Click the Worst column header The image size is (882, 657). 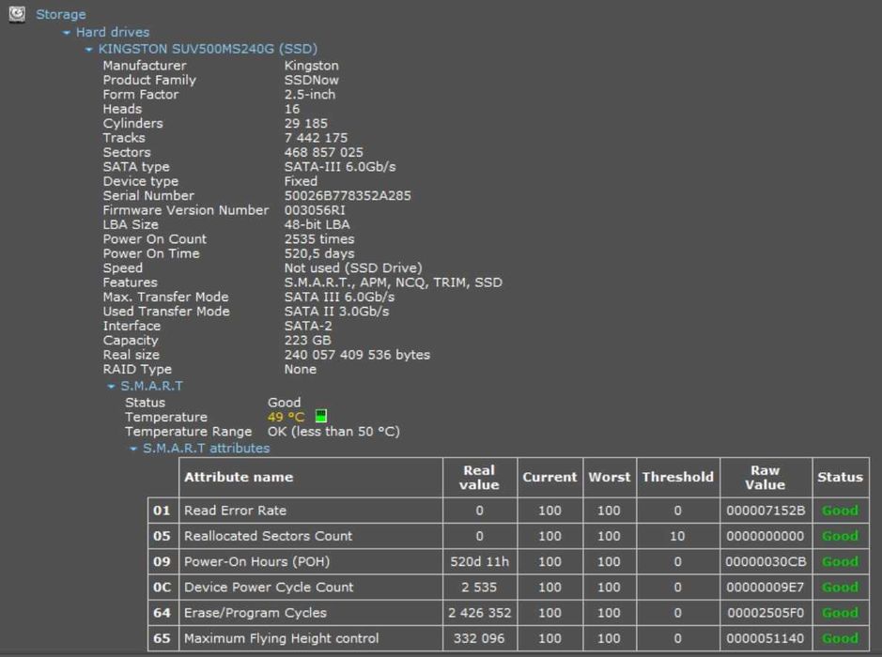[610, 477]
